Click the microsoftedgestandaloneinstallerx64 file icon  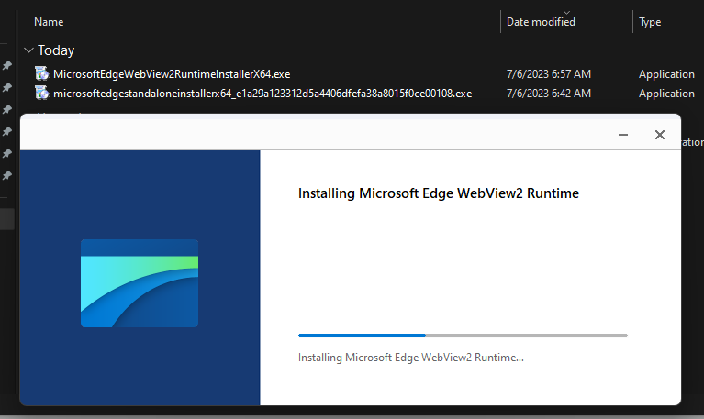[41, 93]
